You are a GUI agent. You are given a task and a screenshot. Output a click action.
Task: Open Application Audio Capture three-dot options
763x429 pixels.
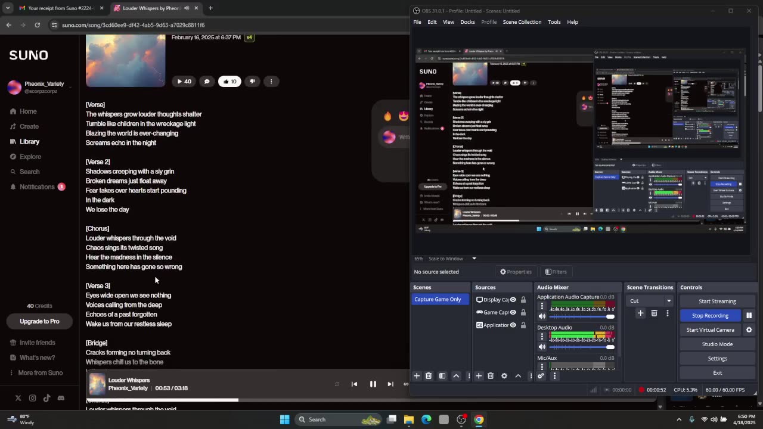point(542,306)
